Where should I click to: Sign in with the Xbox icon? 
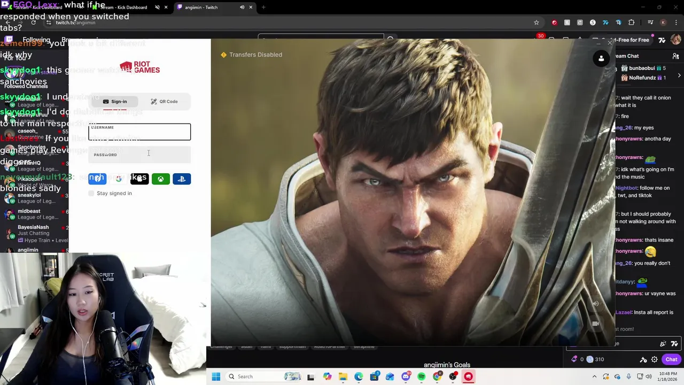pyautogui.click(x=160, y=179)
